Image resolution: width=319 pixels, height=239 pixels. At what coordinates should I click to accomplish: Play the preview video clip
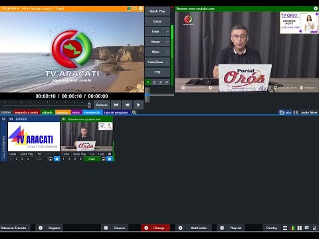click(x=138, y=105)
